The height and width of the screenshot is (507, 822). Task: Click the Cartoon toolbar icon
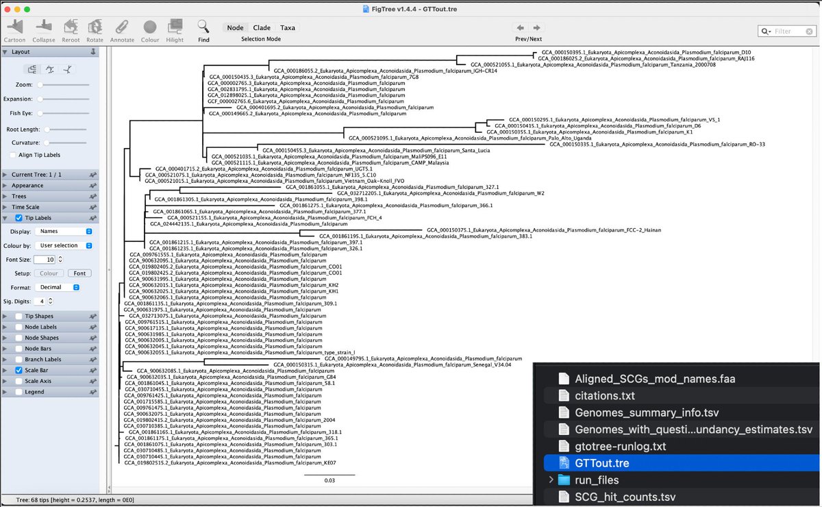[x=15, y=26]
